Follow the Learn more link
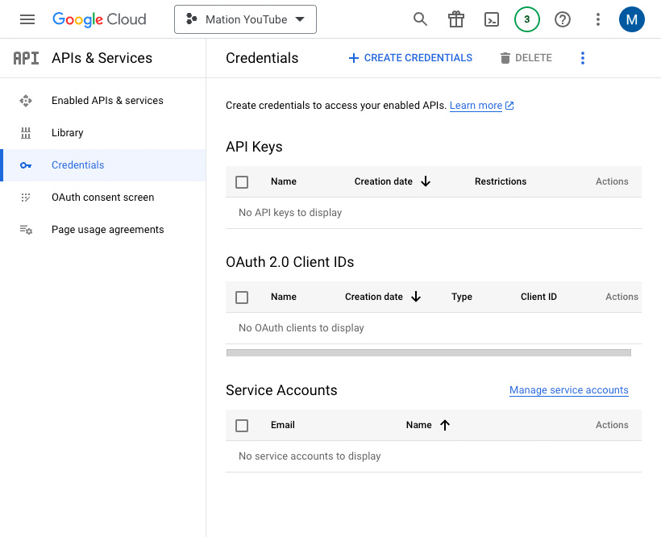 [476, 106]
